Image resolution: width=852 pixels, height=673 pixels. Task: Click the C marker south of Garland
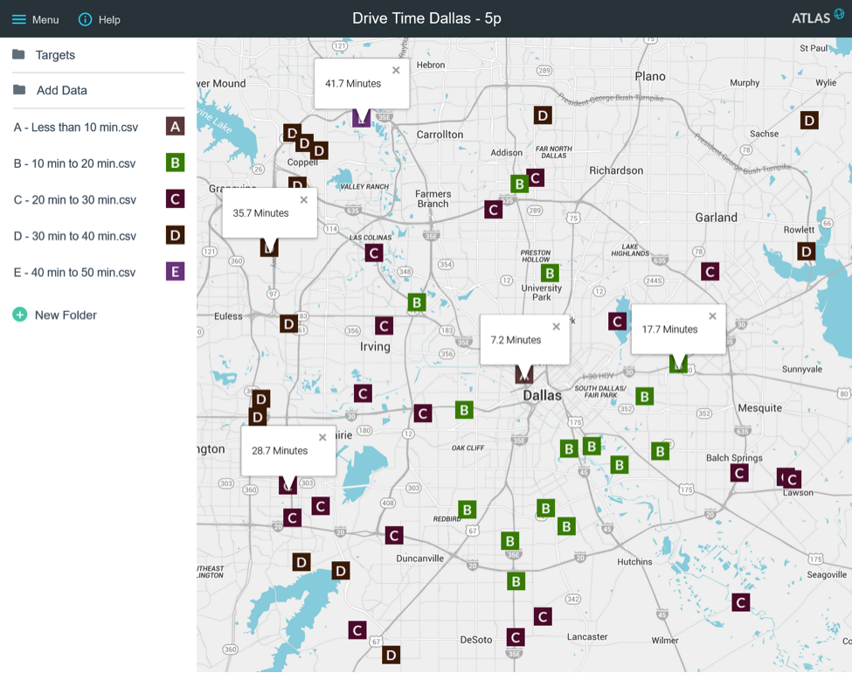[710, 271]
